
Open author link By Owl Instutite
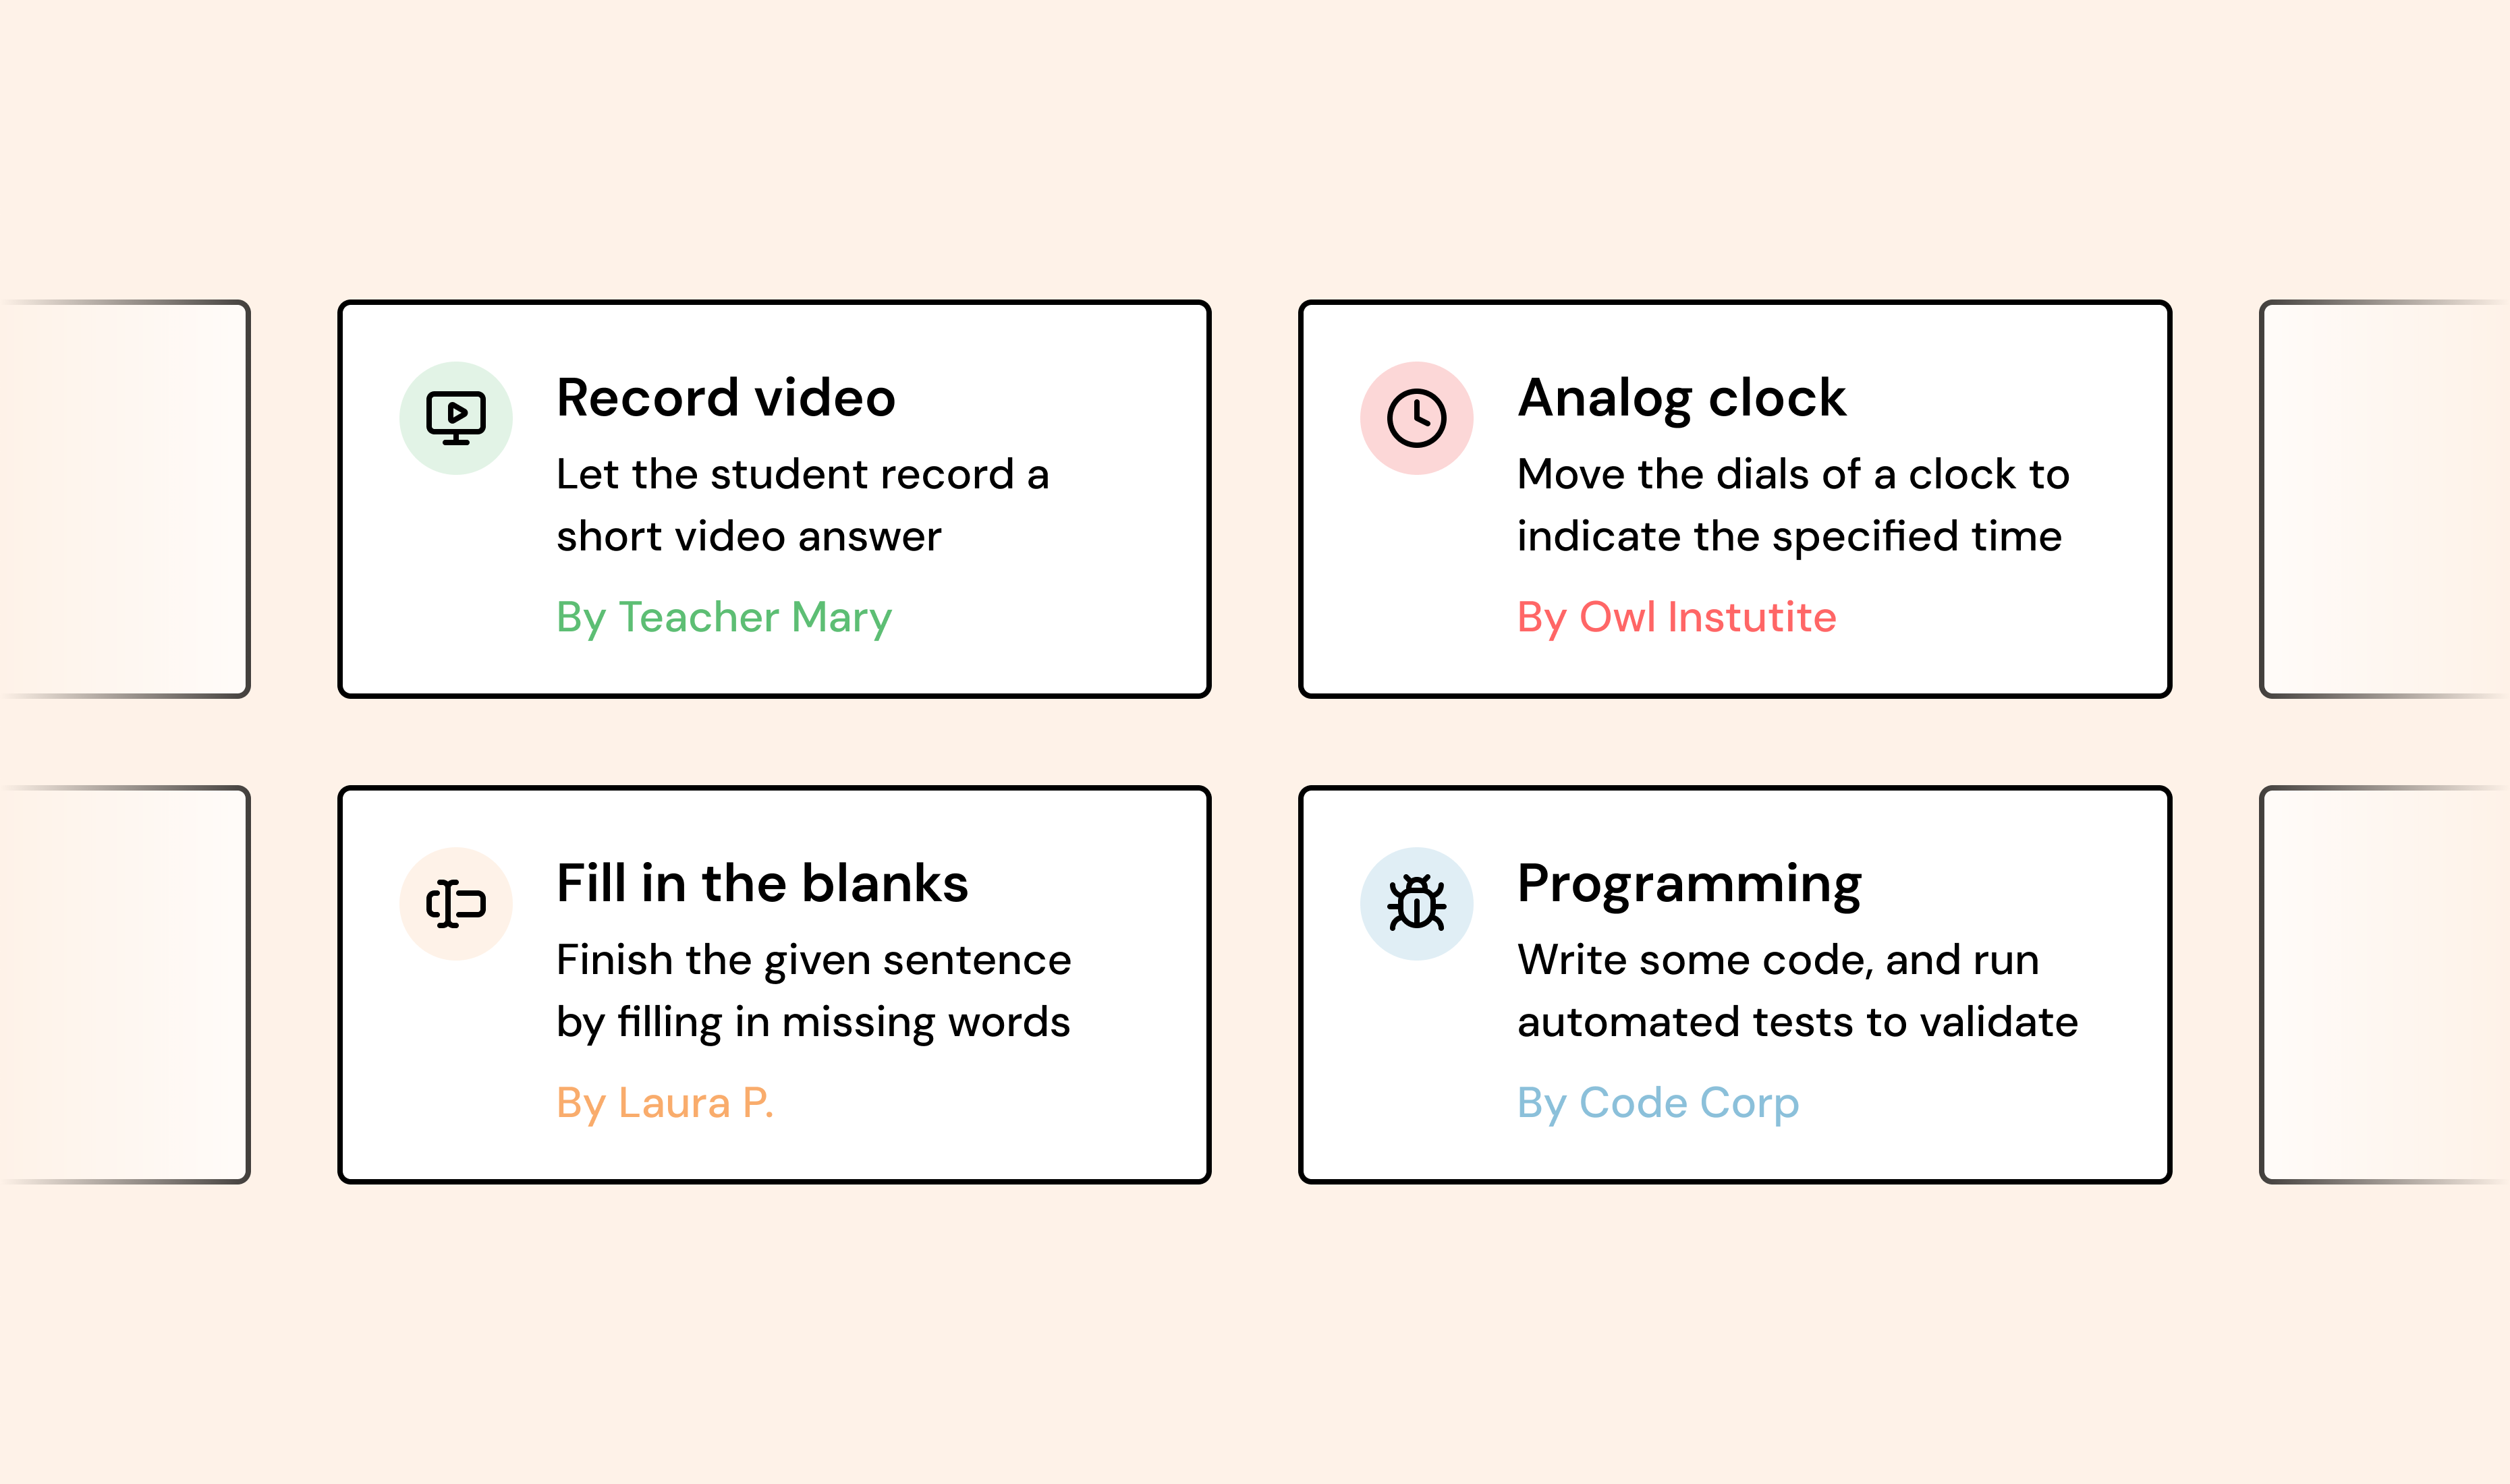coord(1677,618)
